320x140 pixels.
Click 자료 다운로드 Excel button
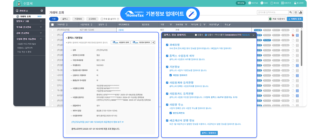pyautogui.click(x=277, y=19)
